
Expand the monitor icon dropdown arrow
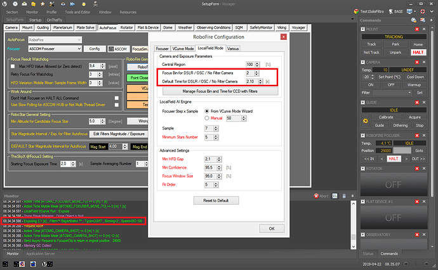[415, 11]
